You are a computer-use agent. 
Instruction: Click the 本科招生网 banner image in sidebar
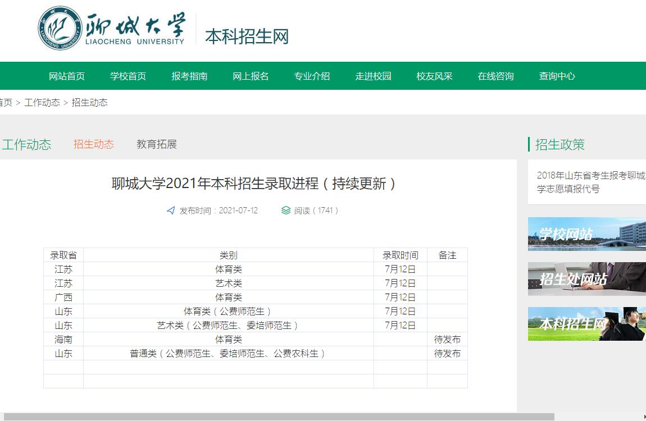tap(586, 324)
